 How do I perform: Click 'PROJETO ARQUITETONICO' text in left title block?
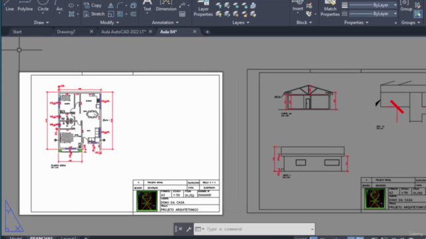[179, 210]
